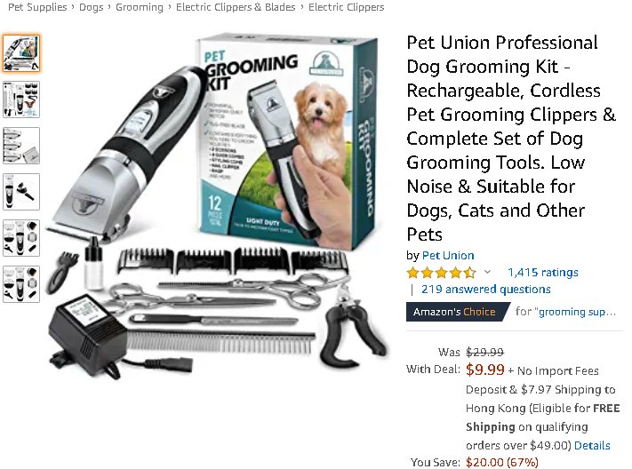Open Electric Clippers & Blades breadcrumb
This screenshot has height=469, width=632.
point(236,7)
